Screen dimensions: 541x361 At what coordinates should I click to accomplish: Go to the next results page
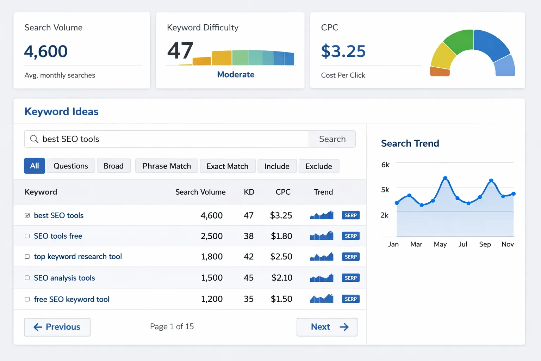(327, 327)
